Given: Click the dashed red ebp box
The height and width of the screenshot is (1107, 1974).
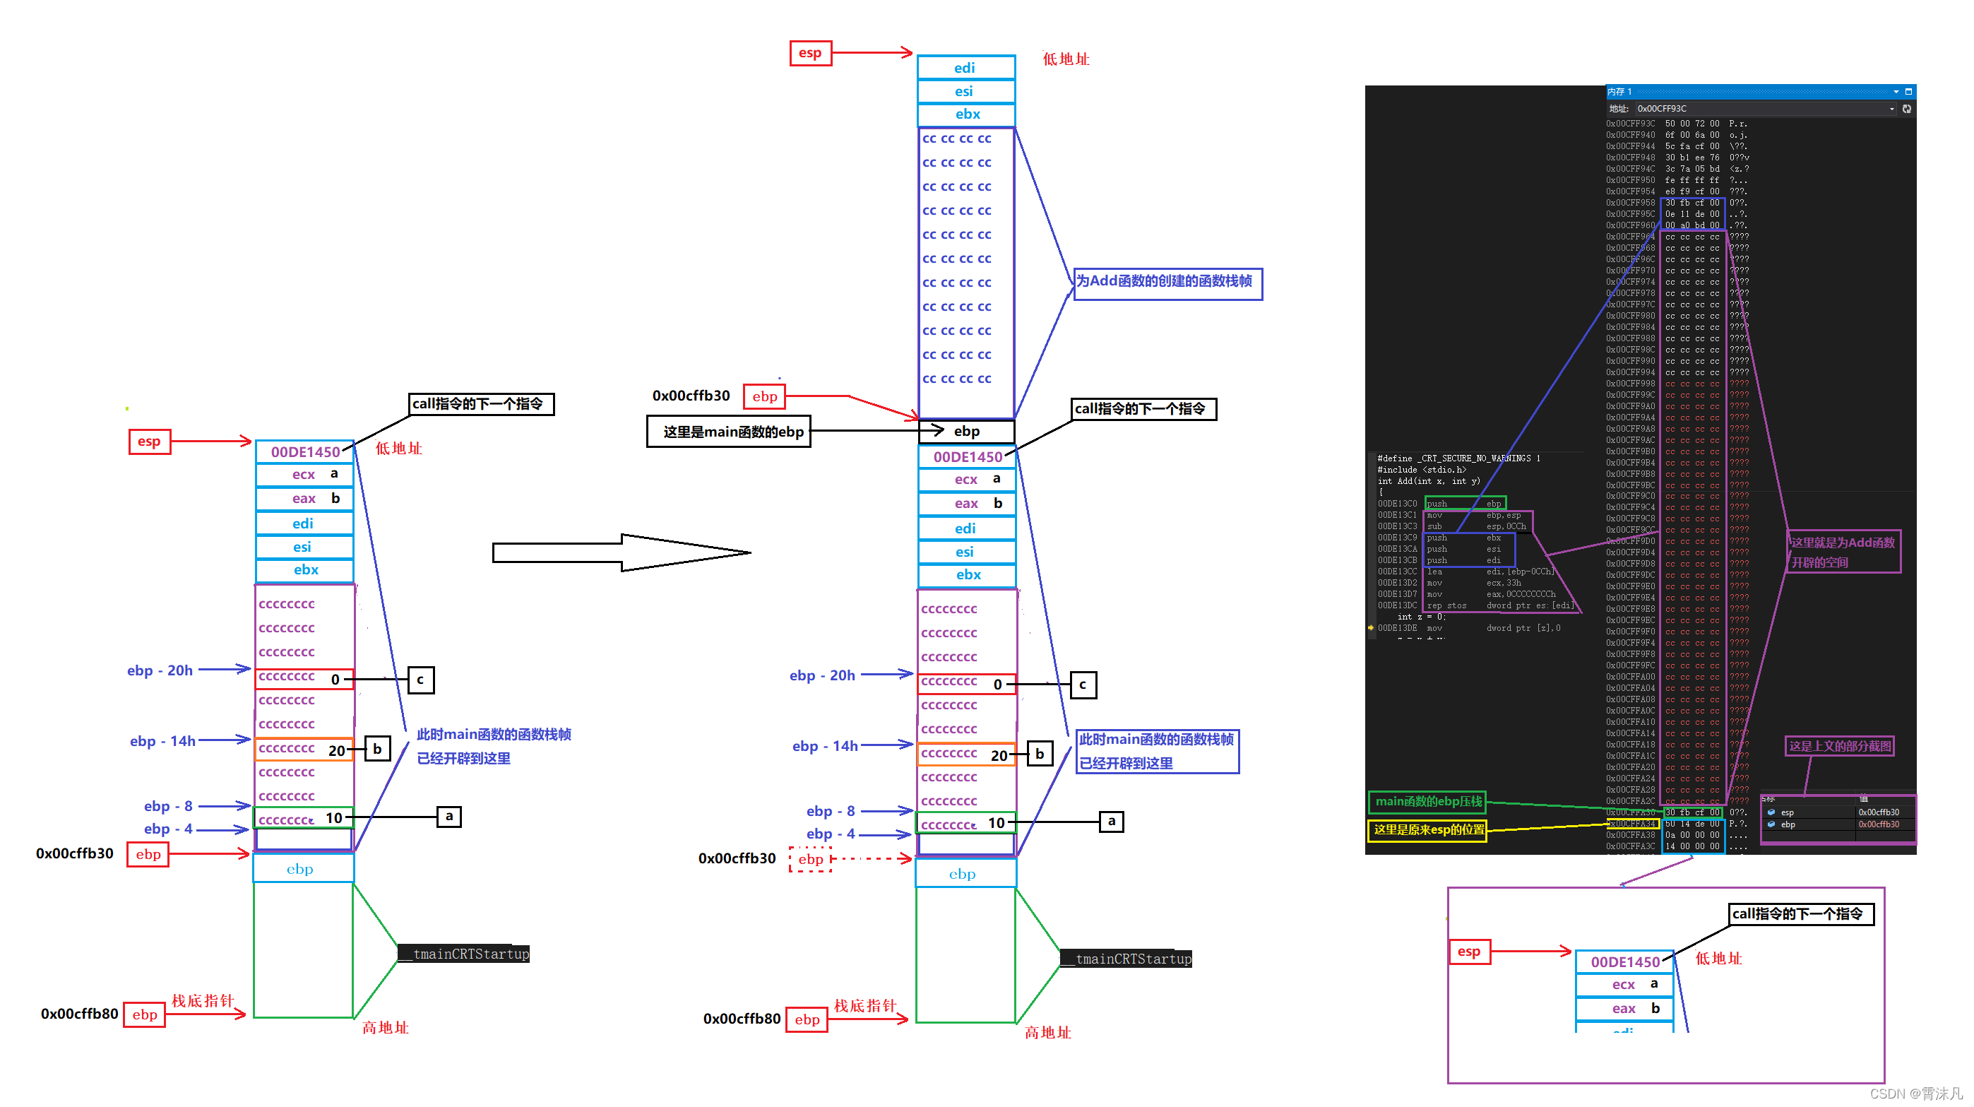Looking at the screenshot, I should click(x=810, y=859).
